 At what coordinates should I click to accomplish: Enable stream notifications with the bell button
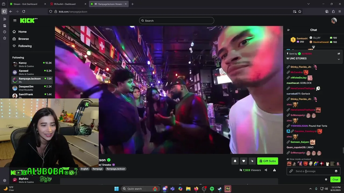point(235,161)
